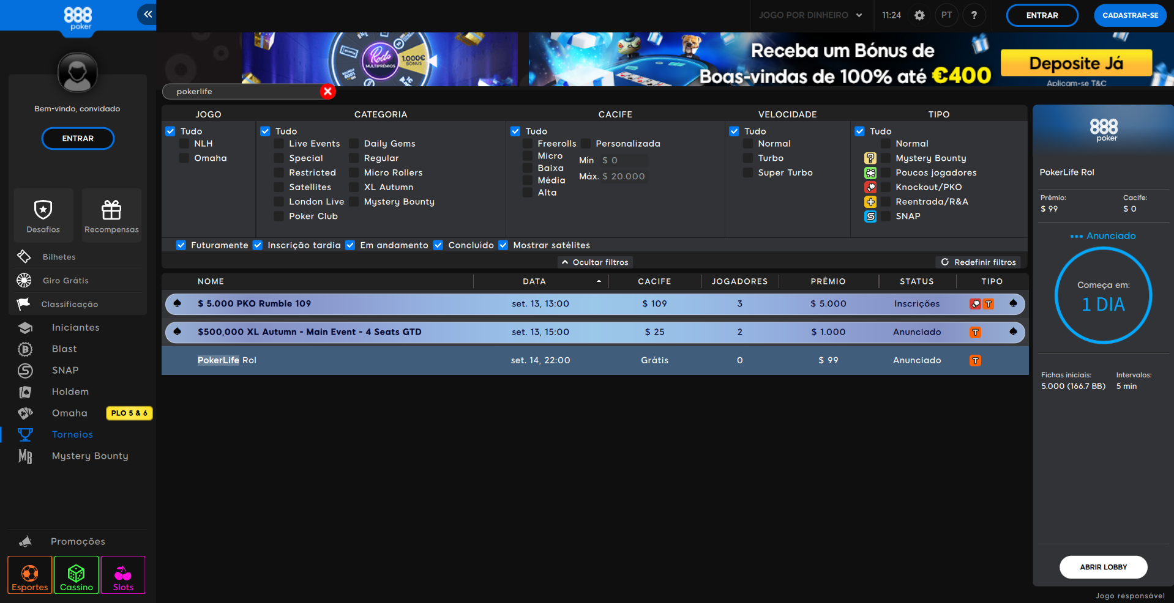The image size is (1174, 603).
Task: Open Esportes soccer ball icon
Action: click(30, 575)
